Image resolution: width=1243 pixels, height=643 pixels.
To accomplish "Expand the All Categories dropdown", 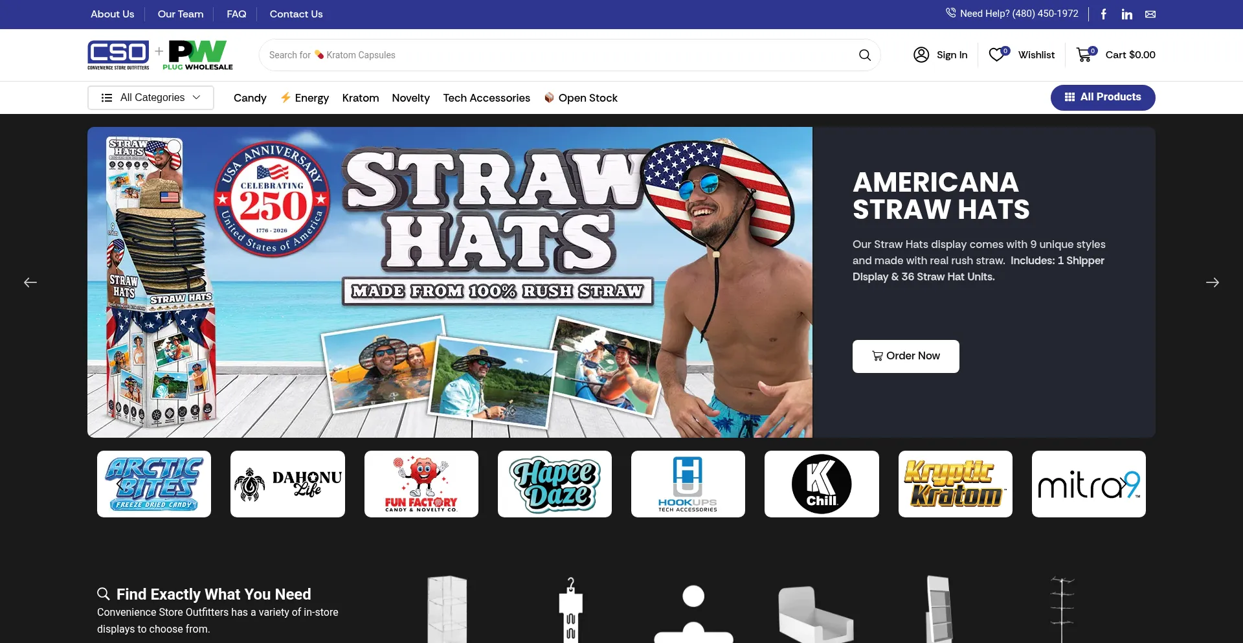I will [x=150, y=97].
